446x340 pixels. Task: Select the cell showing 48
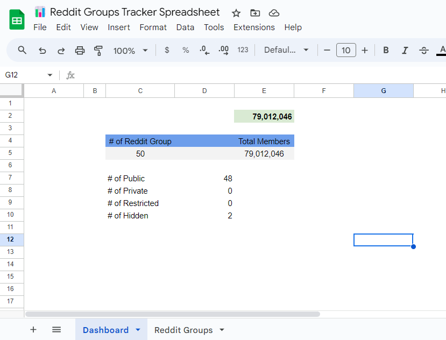point(204,179)
